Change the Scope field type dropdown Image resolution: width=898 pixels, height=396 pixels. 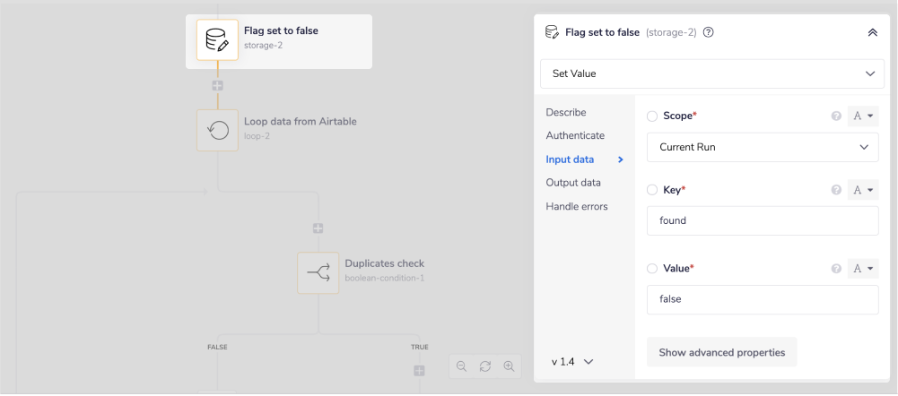tap(863, 116)
